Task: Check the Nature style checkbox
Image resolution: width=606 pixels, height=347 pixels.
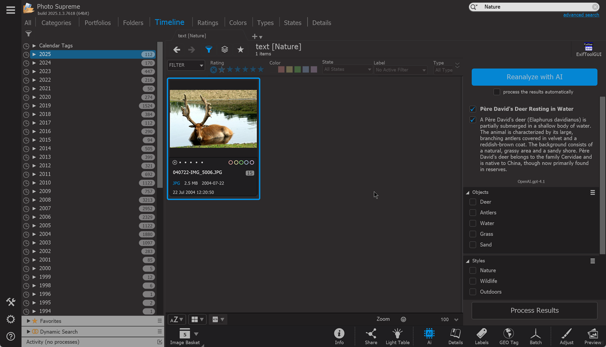Action: (x=473, y=270)
